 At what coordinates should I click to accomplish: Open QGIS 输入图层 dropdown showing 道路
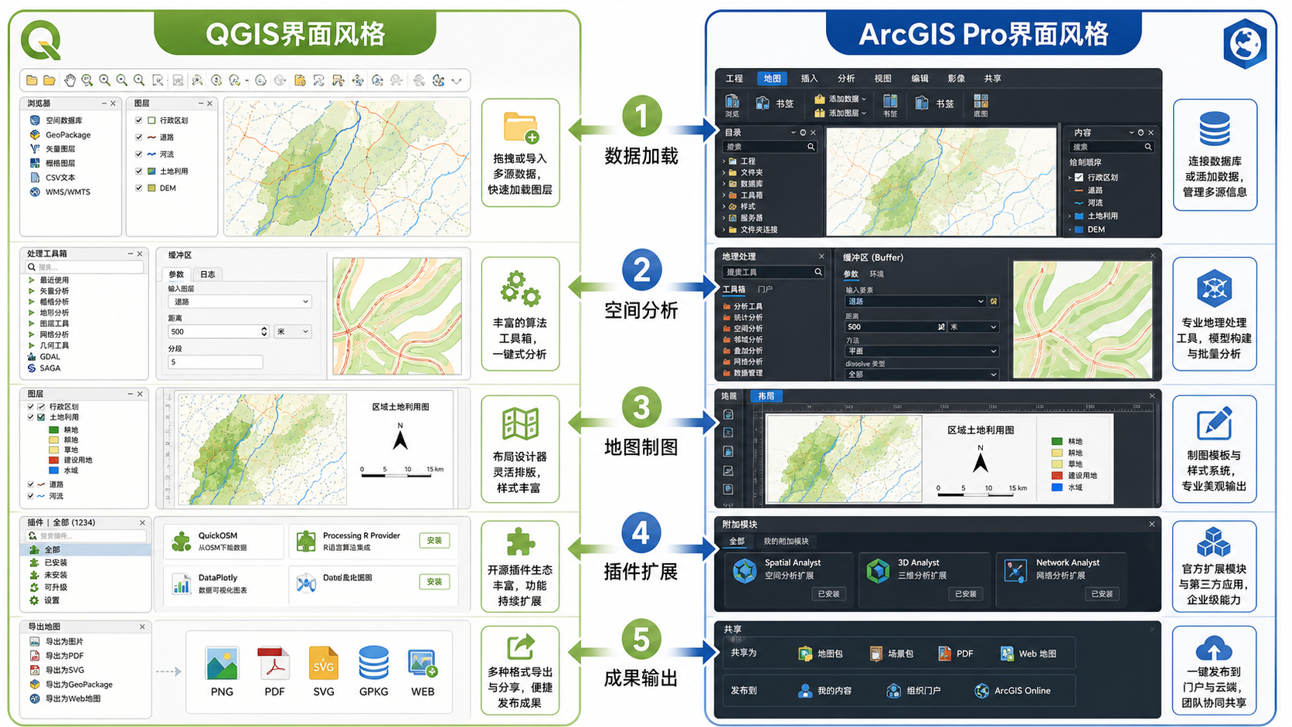click(240, 301)
